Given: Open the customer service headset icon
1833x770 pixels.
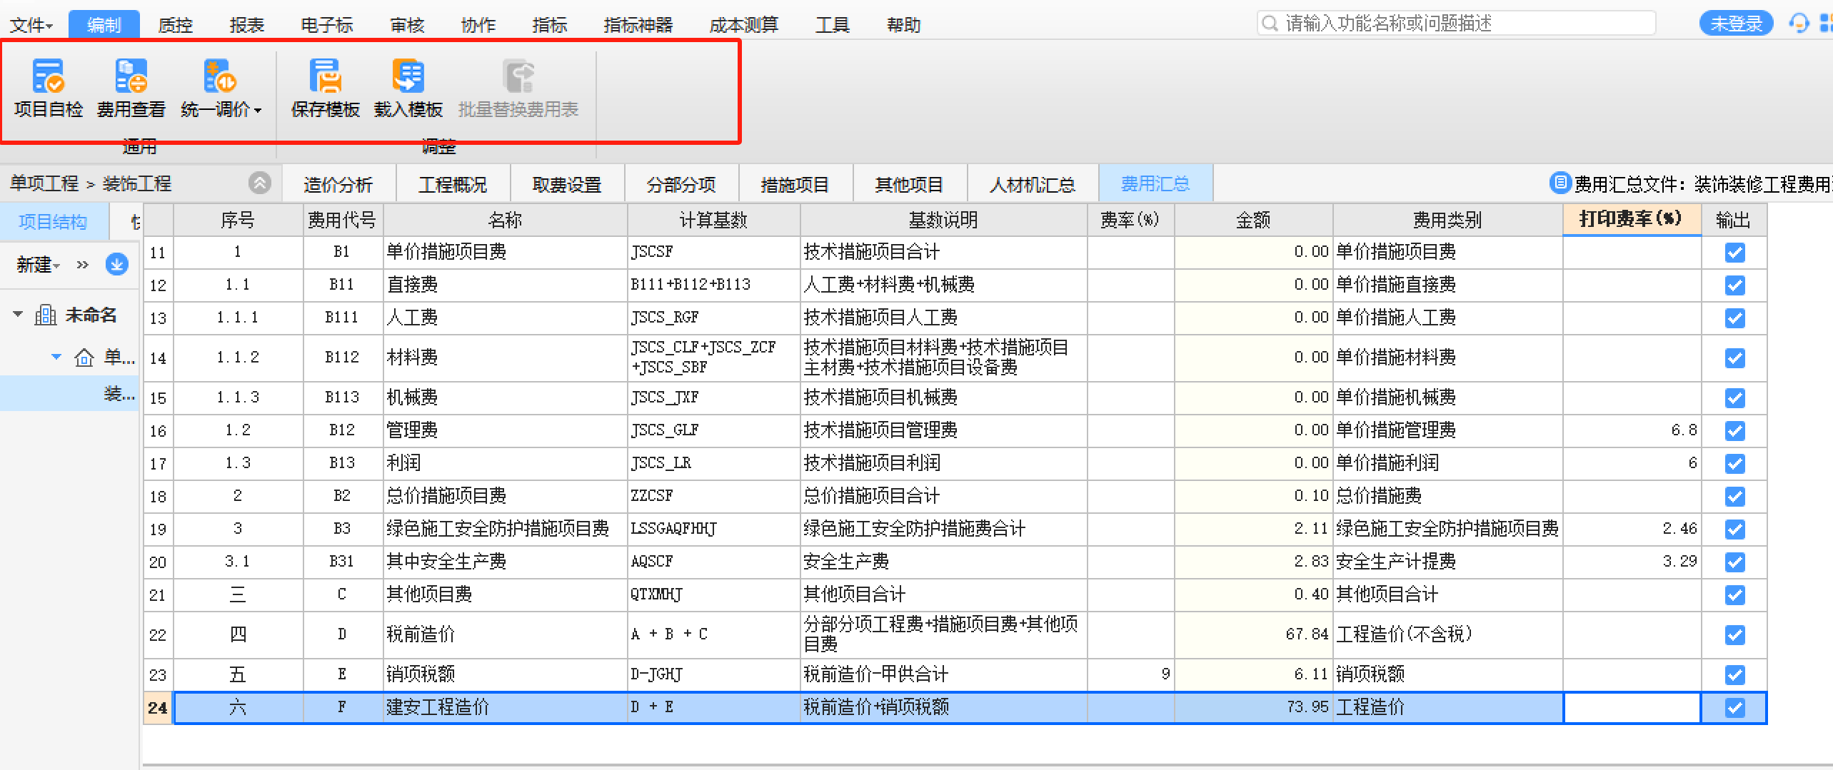Looking at the screenshot, I should point(1799,24).
